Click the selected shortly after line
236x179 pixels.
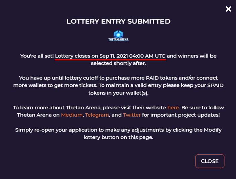tap(119, 63)
